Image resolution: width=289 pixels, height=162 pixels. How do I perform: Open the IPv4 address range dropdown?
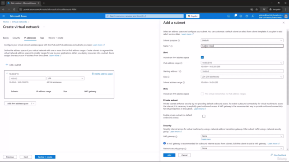click(242, 63)
